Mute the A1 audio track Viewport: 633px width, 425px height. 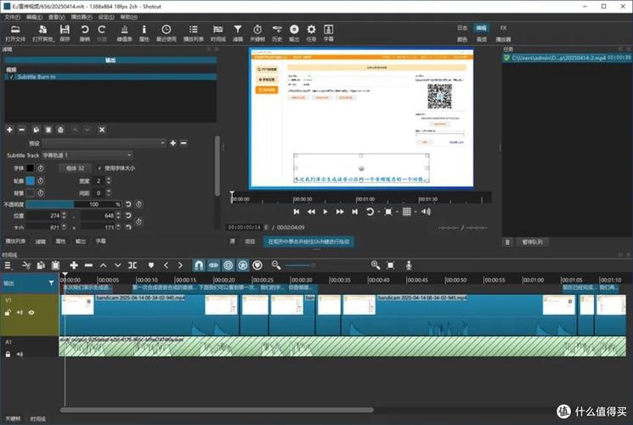(20, 354)
